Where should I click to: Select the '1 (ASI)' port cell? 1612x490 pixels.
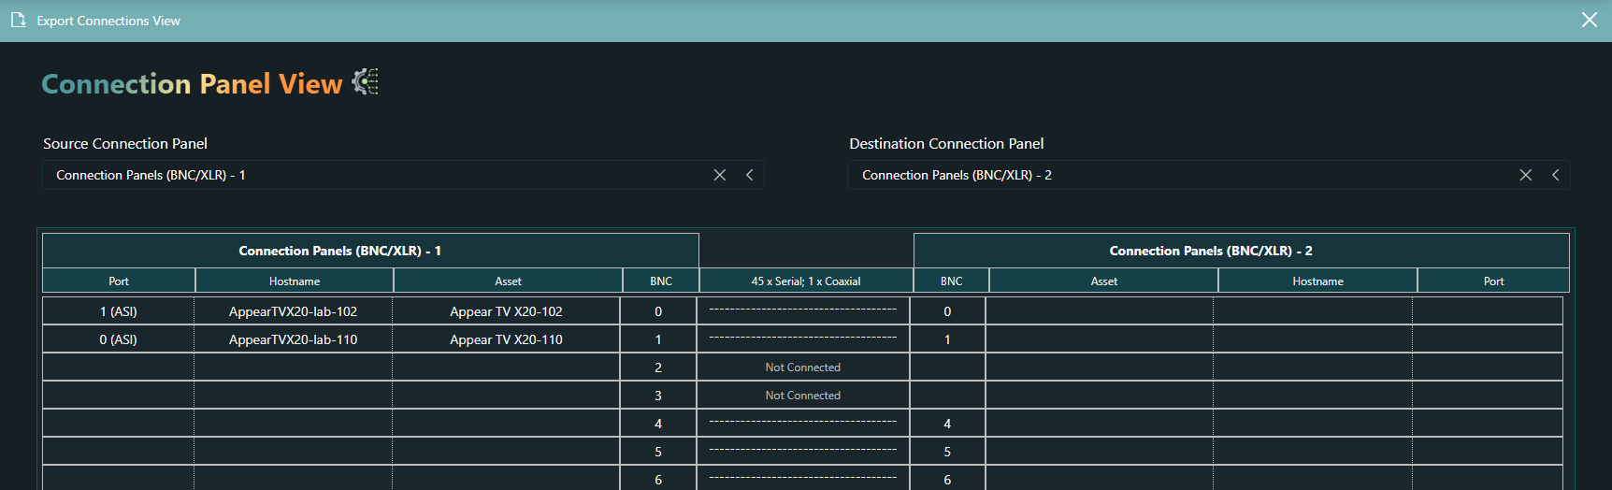pos(119,311)
